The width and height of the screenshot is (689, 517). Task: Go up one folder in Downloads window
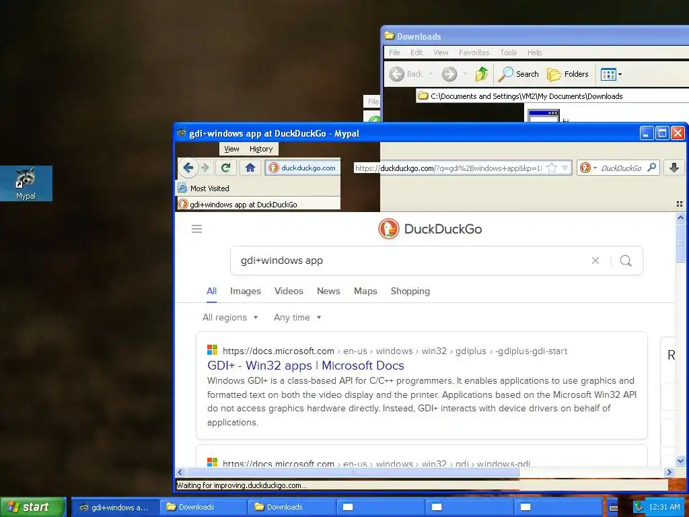point(482,74)
